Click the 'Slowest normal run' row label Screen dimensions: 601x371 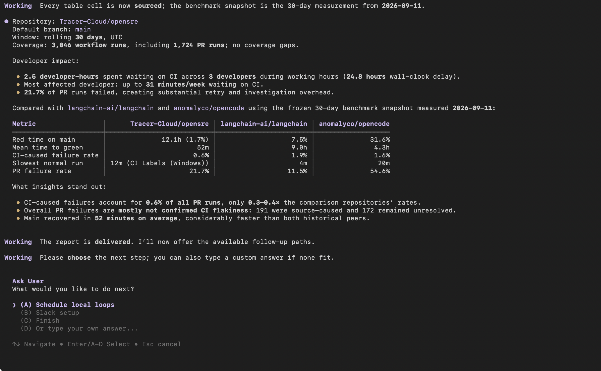point(47,163)
